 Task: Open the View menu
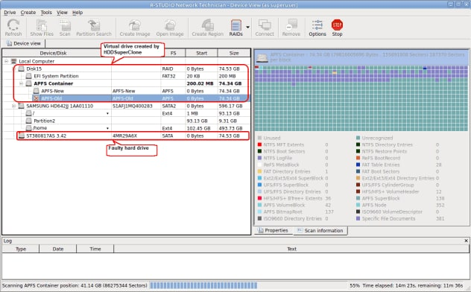click(62, 13)
